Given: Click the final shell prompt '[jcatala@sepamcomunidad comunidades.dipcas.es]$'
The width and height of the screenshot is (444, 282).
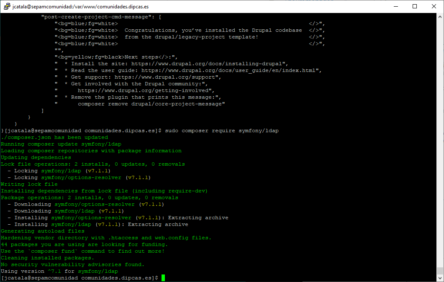Looking at the screenshot, I should click(80, 278).
